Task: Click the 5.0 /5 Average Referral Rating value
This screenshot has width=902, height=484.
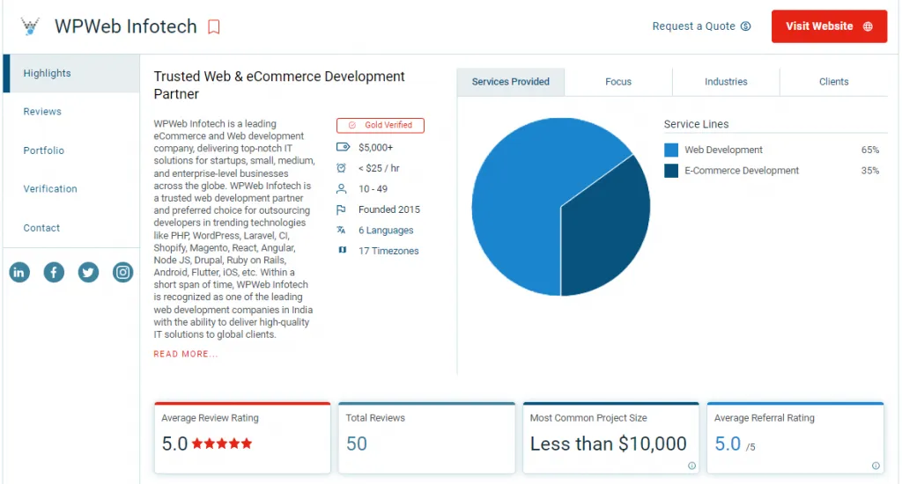Action: pyautogui.click(x=735, y=444)
